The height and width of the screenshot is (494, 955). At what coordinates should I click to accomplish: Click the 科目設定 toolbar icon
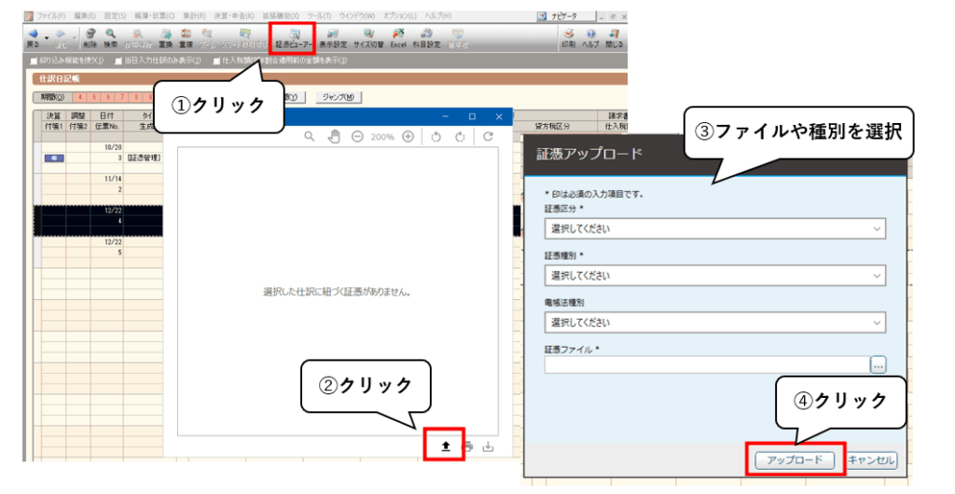point(427,37)
